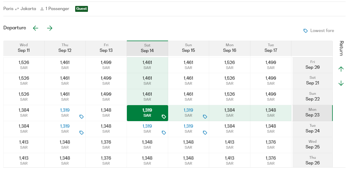Click the Lowest fare legend tag icon
Screen dimensions: 347x170
coord(306,31)
